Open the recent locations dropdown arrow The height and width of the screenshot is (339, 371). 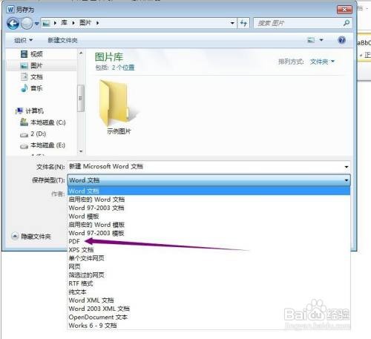36,24
